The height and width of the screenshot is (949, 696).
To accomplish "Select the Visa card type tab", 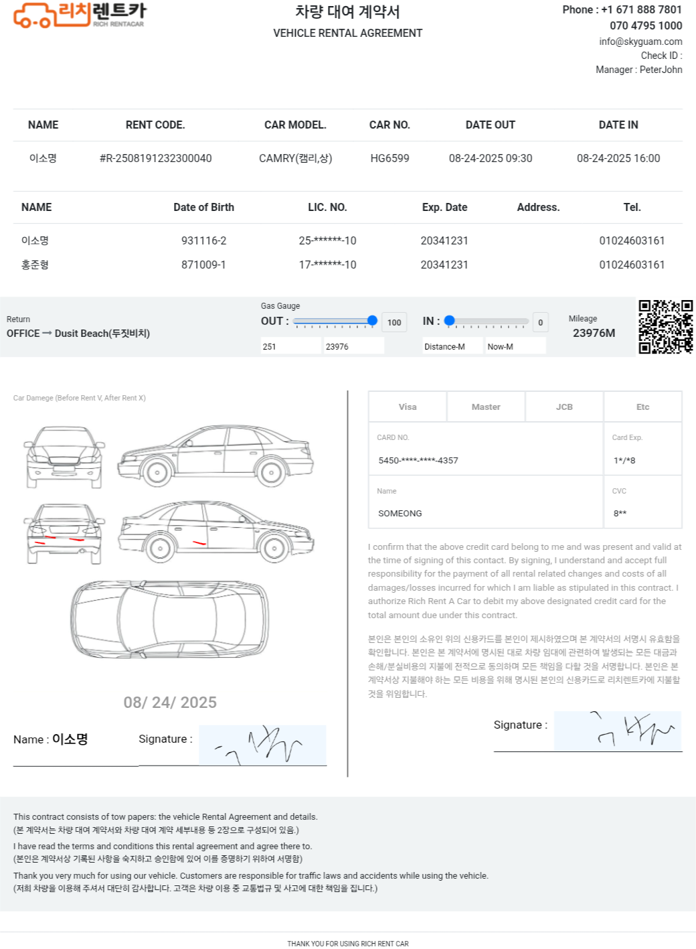I will coord(408,407).
